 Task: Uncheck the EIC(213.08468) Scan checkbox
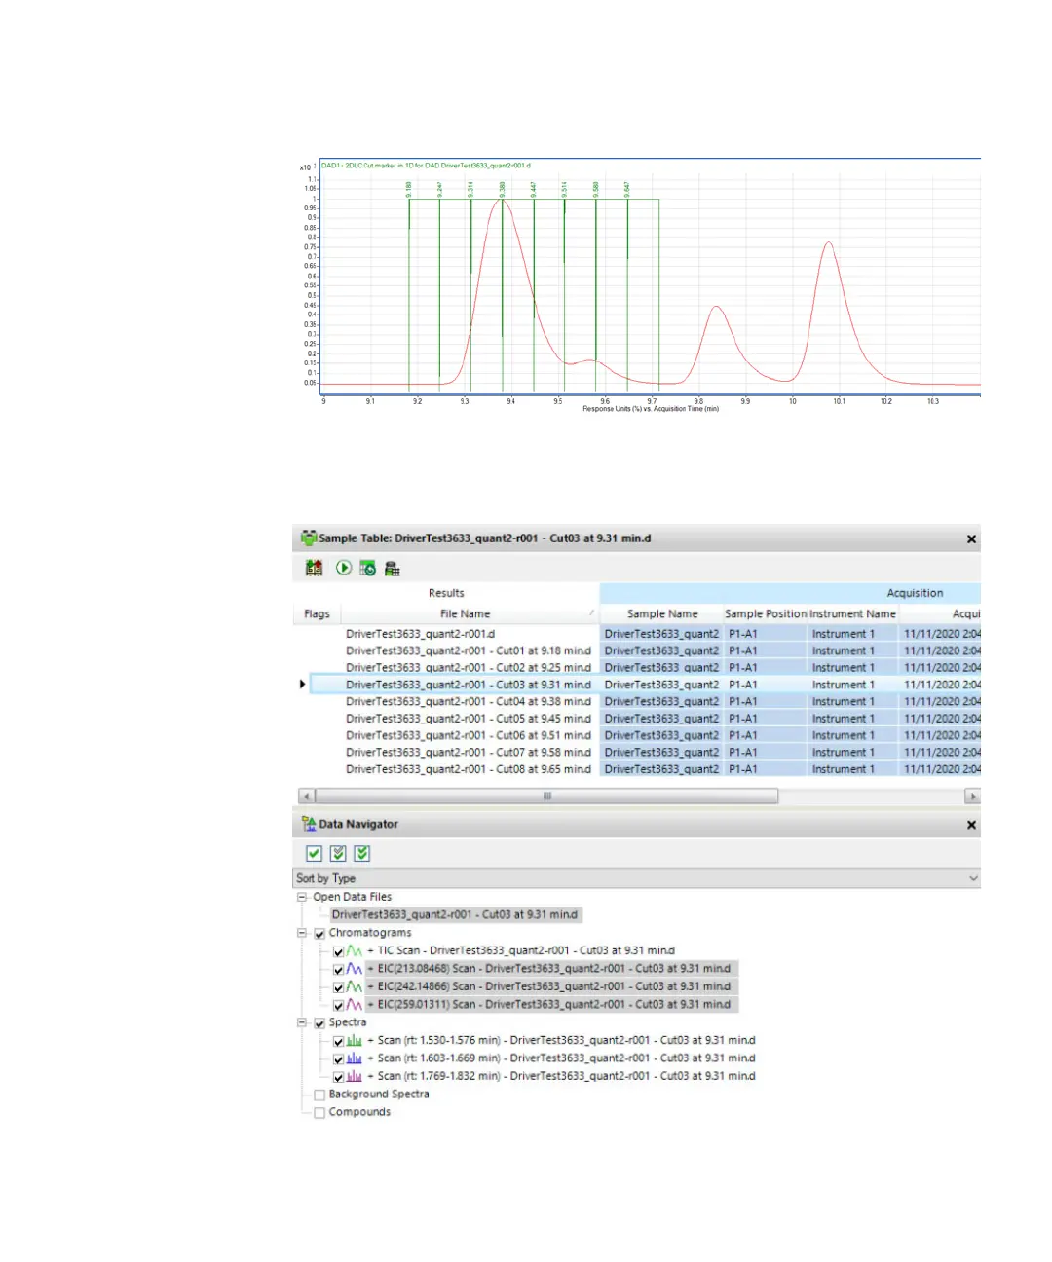pyautogui.click(x=338, y=970)
